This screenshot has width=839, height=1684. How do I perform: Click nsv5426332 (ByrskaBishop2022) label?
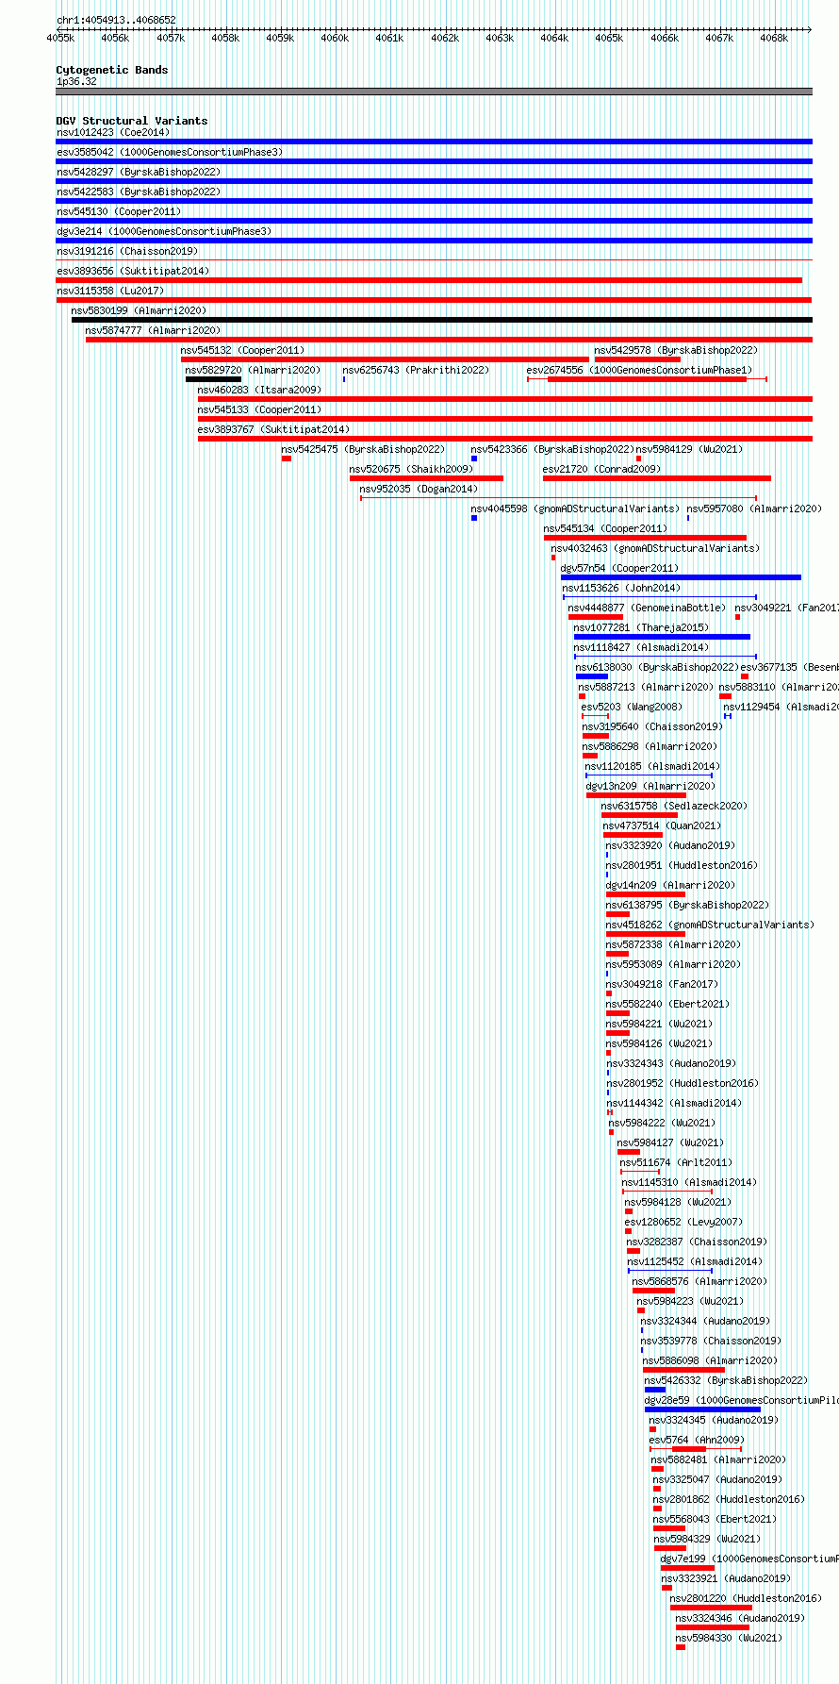[x=726, y=1380]
